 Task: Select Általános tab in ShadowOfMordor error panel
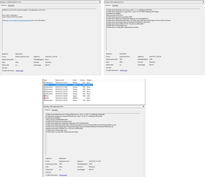(48, 110)
